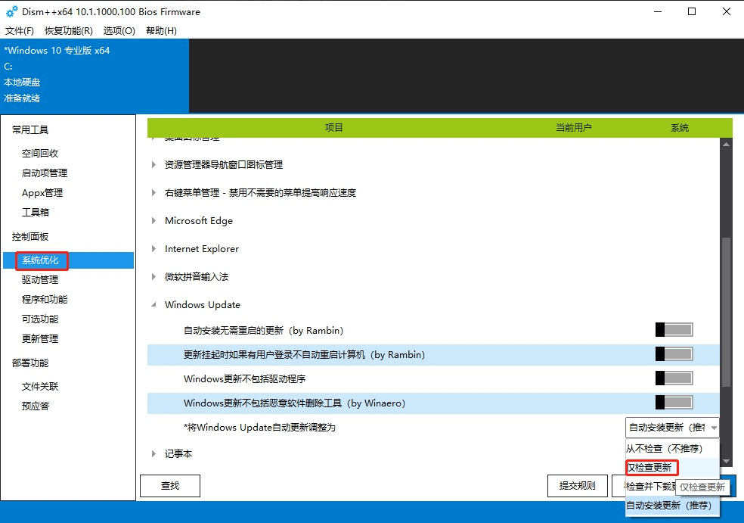Image resolution: width=744 pixels, height=523 pixels.
Task: Select 仅检查更新 from the dropdown list
Action: (x=649, y=468)
